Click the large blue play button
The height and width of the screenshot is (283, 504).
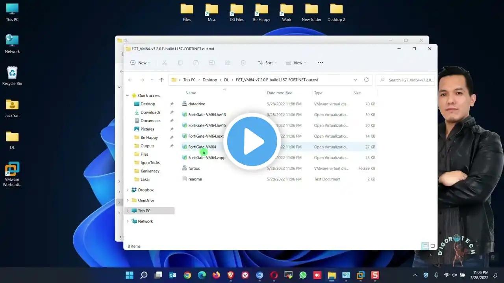[x=252, y=141]
